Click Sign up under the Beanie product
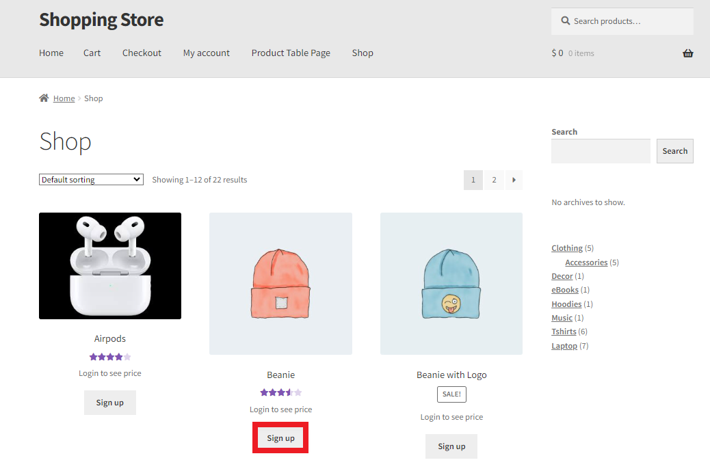The image size is (710, 471). [280, 438]
